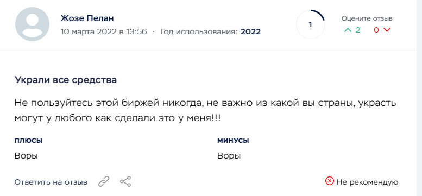Open the Жозе Пелан reviewer profile name
This screenshot has width=422, height=196.
pos(87,18)
